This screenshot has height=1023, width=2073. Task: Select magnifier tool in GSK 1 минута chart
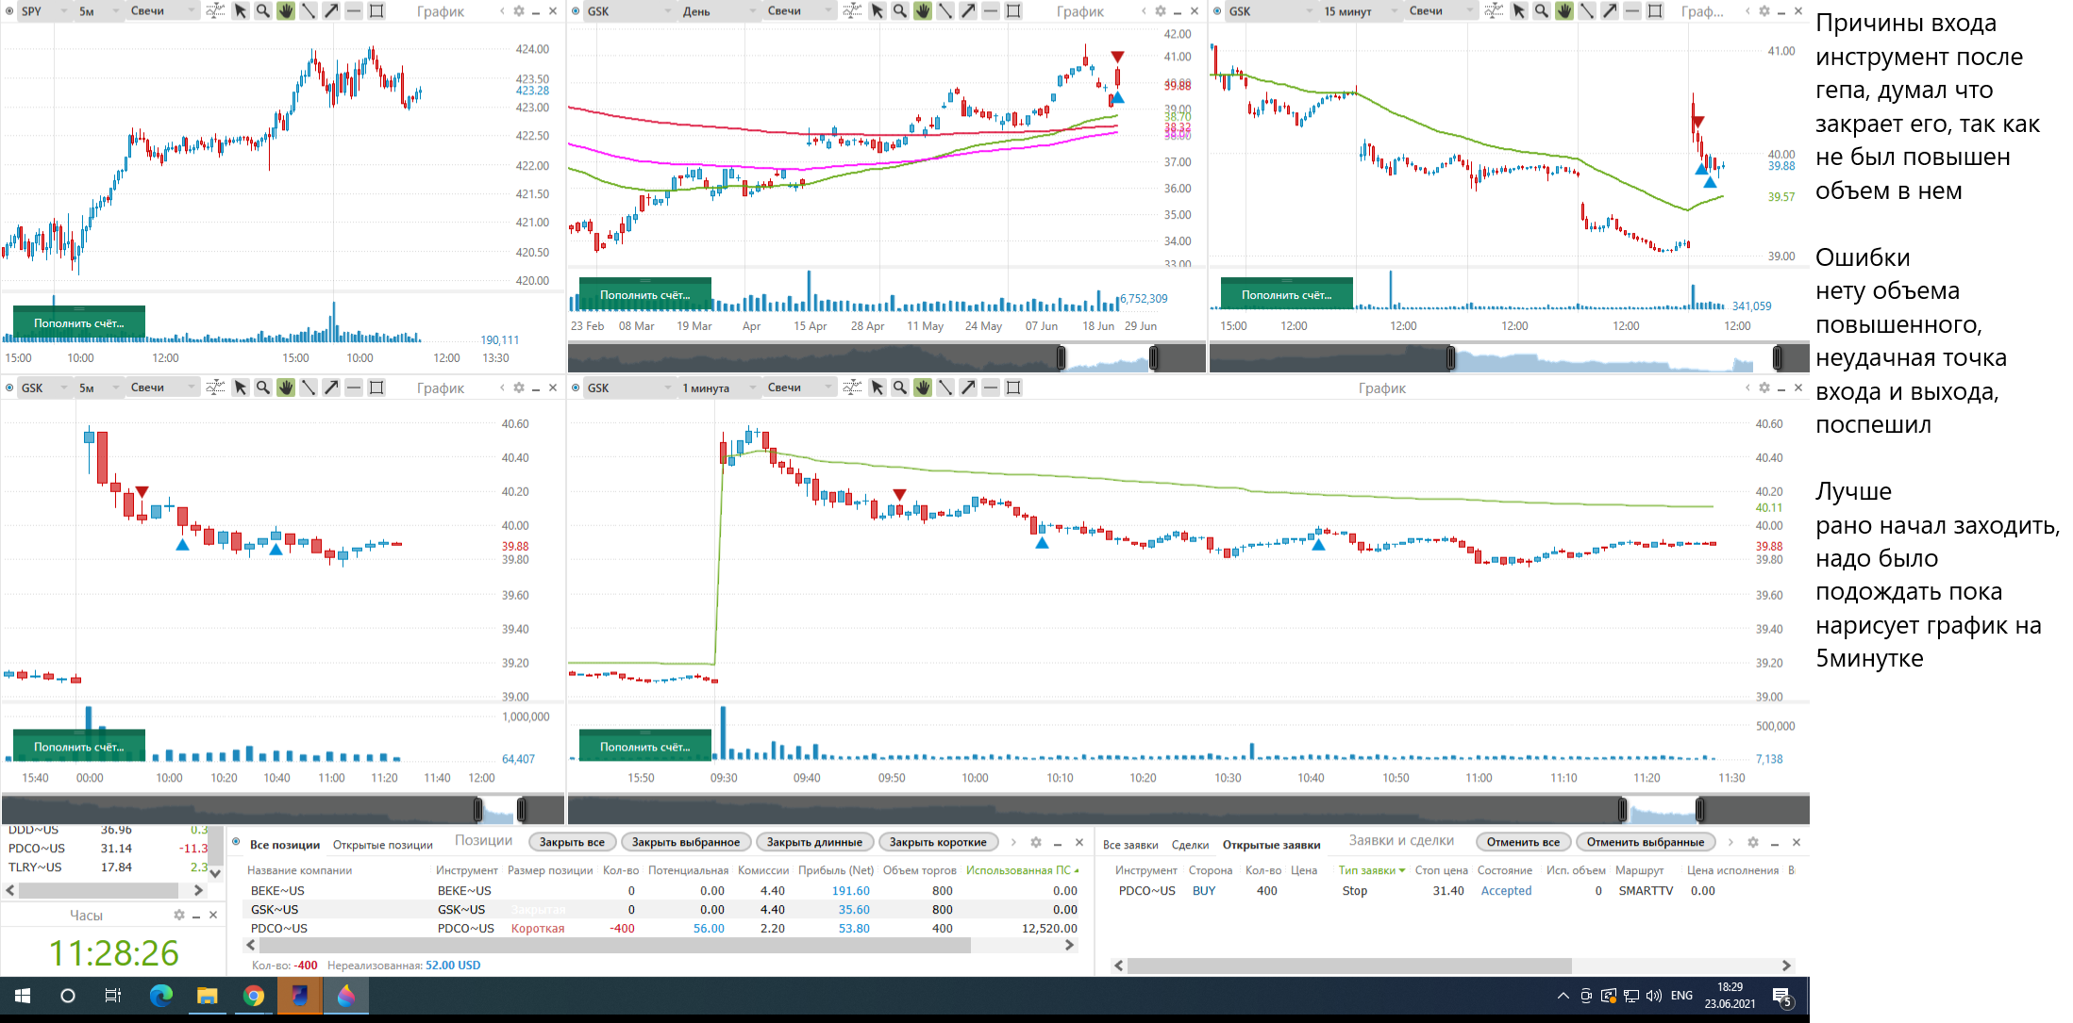(x=900, y=388)
